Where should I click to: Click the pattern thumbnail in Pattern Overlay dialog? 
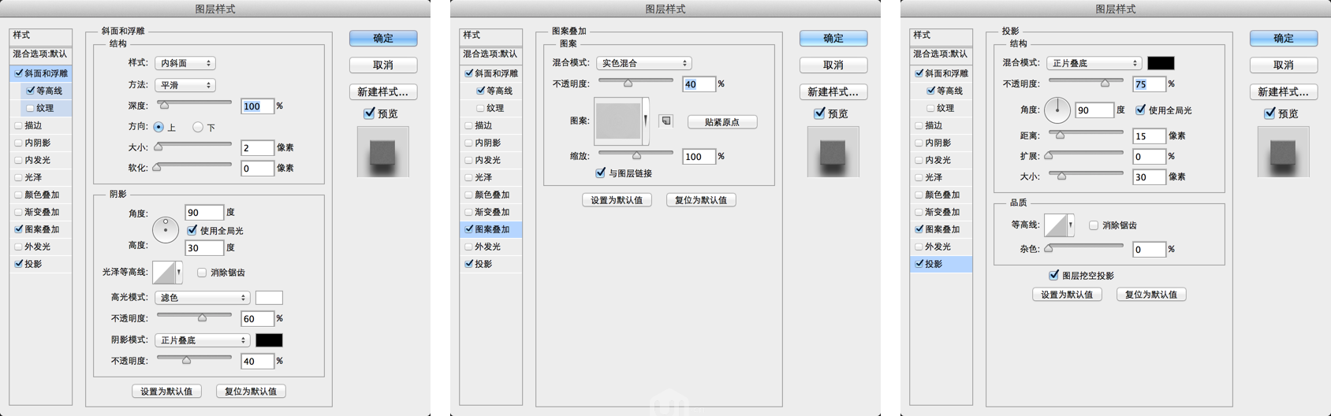point(618,121)
